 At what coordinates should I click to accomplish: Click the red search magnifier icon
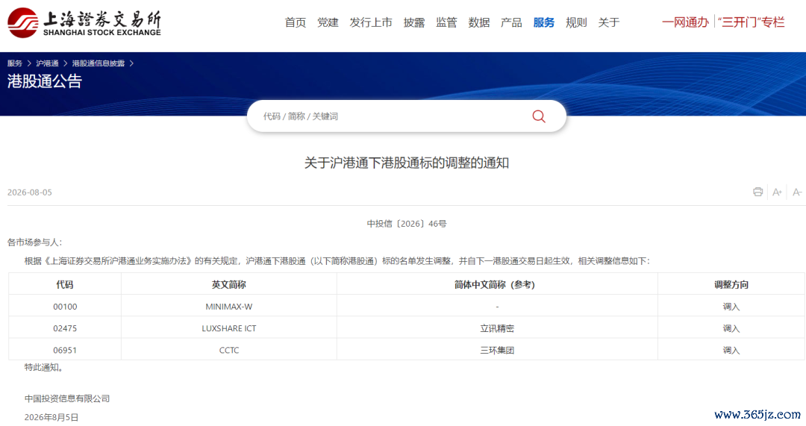coord(539,116)
